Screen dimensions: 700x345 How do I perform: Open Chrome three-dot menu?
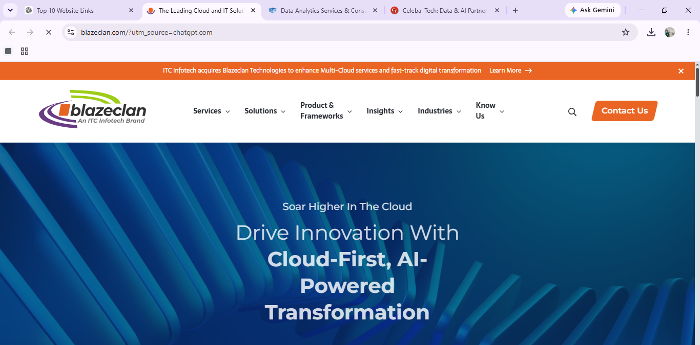pyautogui.click(x=688, y=32)
